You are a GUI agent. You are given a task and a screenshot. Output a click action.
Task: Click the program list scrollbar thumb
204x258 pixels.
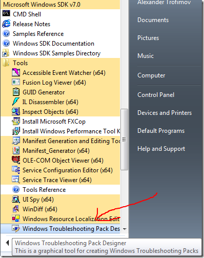click(x=124, y=140)
